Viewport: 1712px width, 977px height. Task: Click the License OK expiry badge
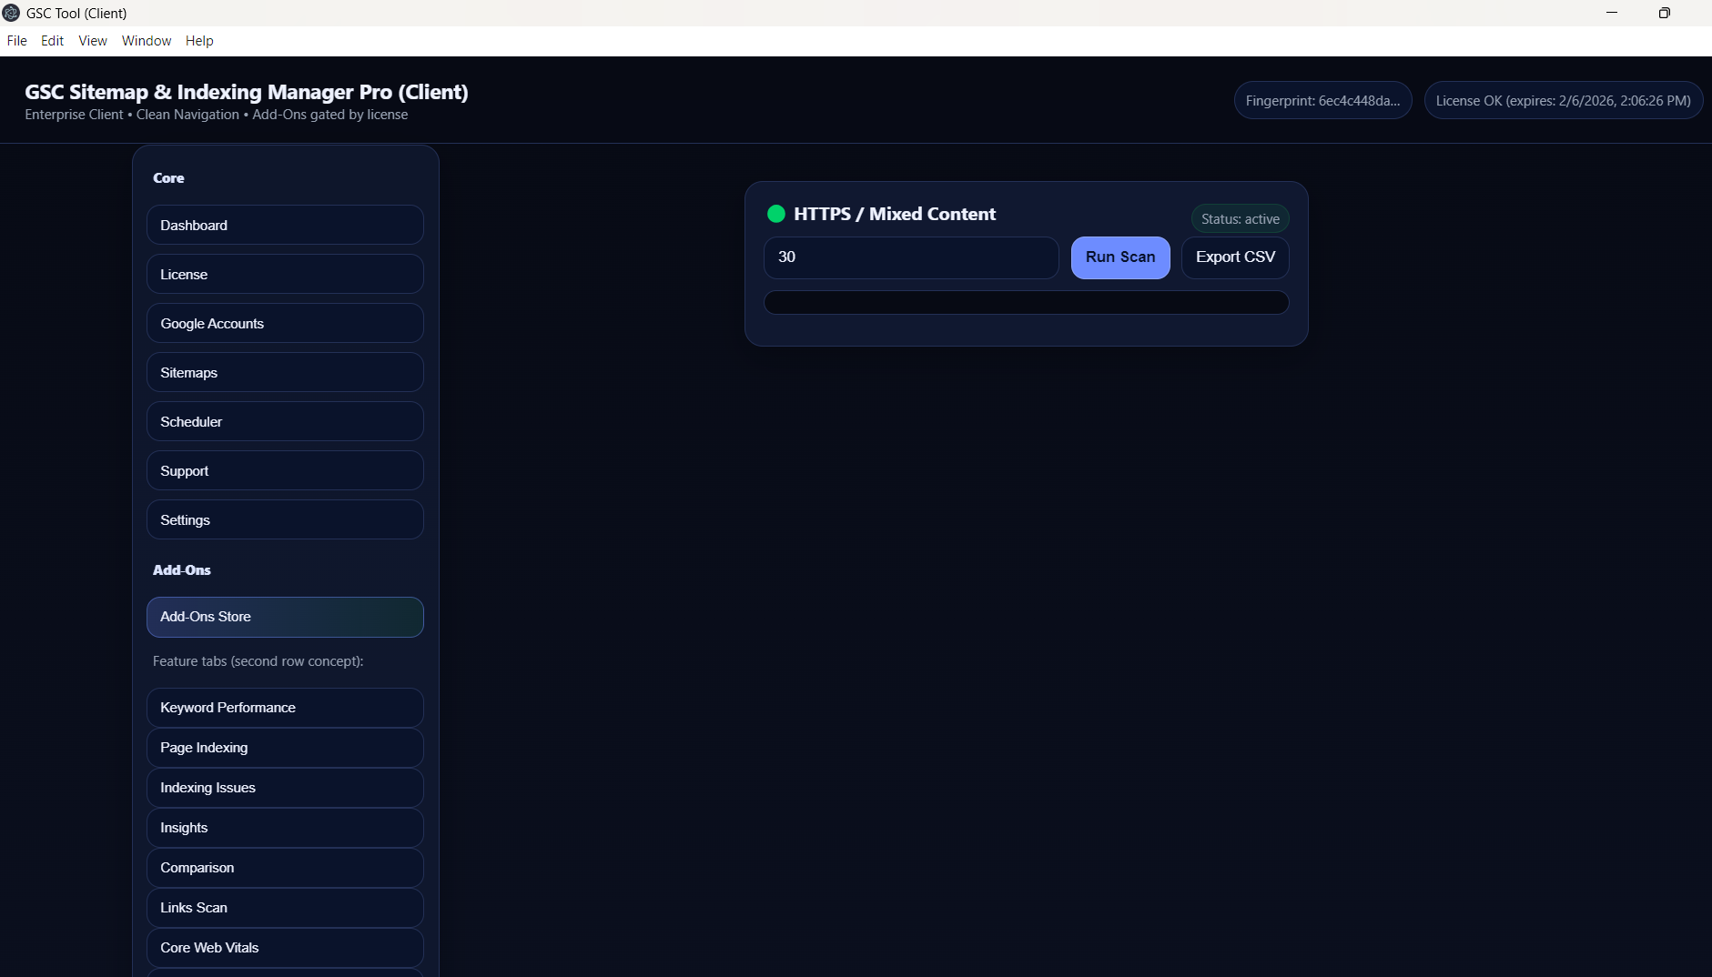point(1563,100)
